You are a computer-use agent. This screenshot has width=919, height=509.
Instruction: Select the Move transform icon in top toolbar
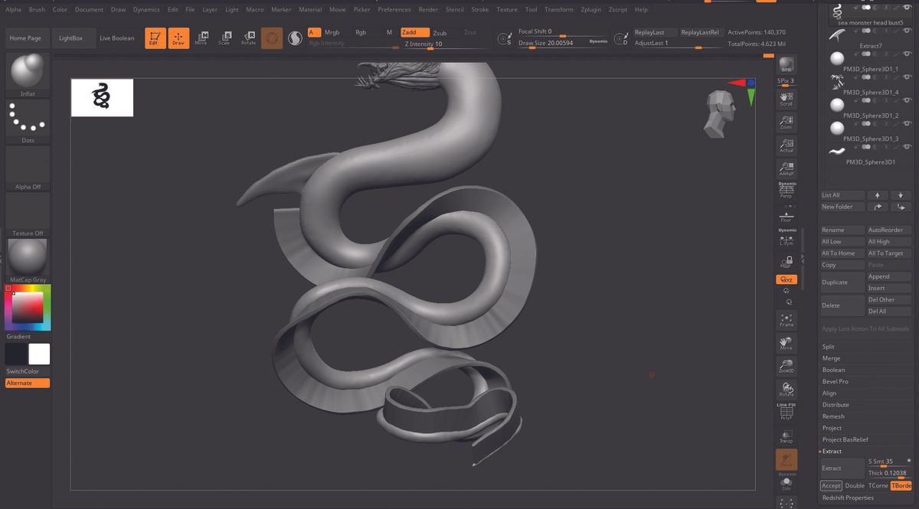(202, 36)
